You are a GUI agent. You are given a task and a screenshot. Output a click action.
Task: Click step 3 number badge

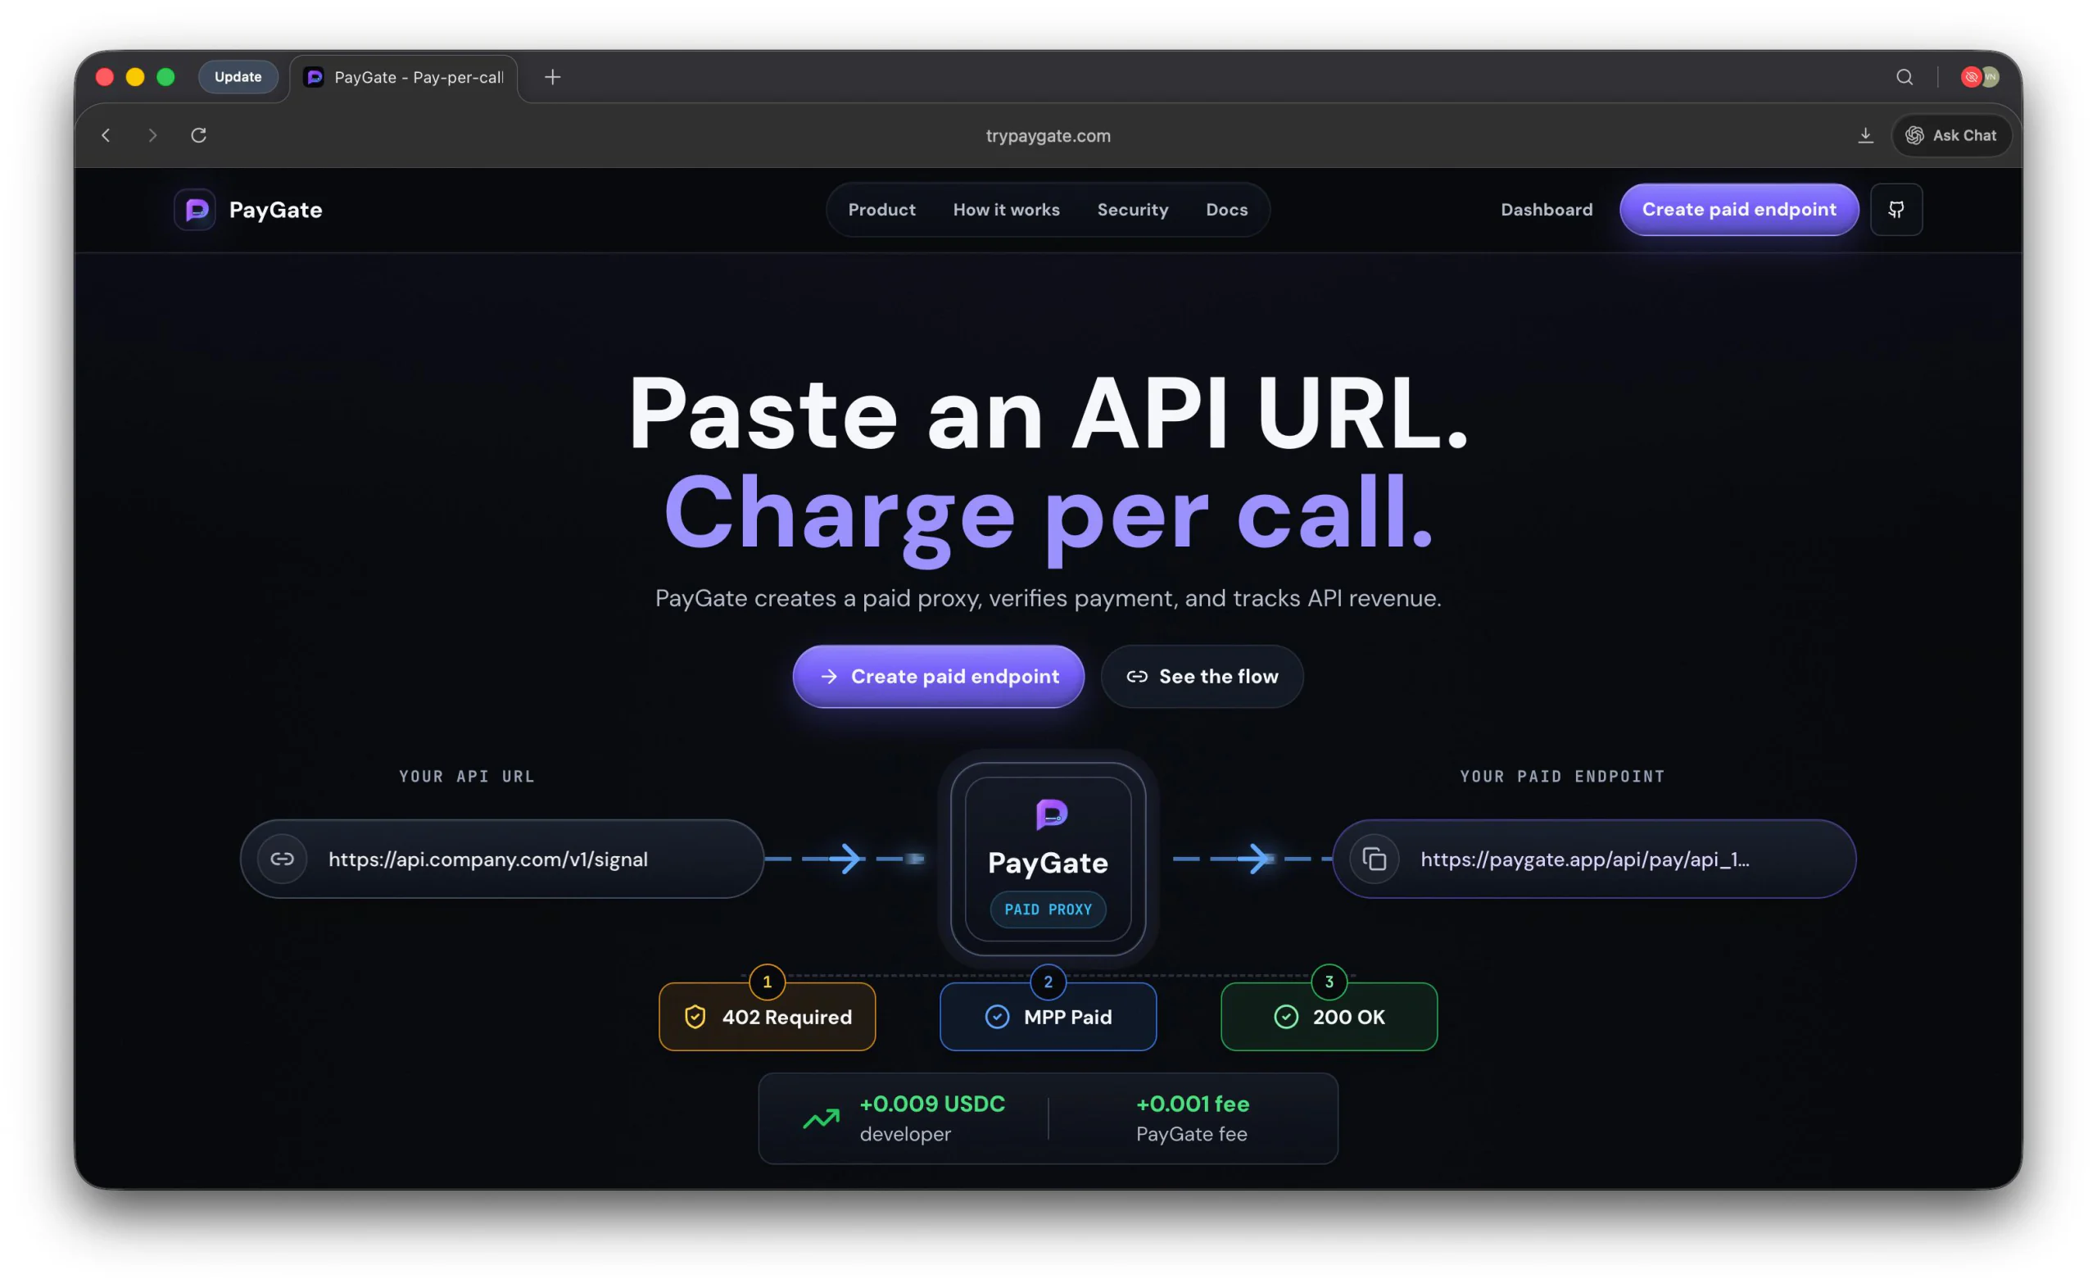point(1328,982)
